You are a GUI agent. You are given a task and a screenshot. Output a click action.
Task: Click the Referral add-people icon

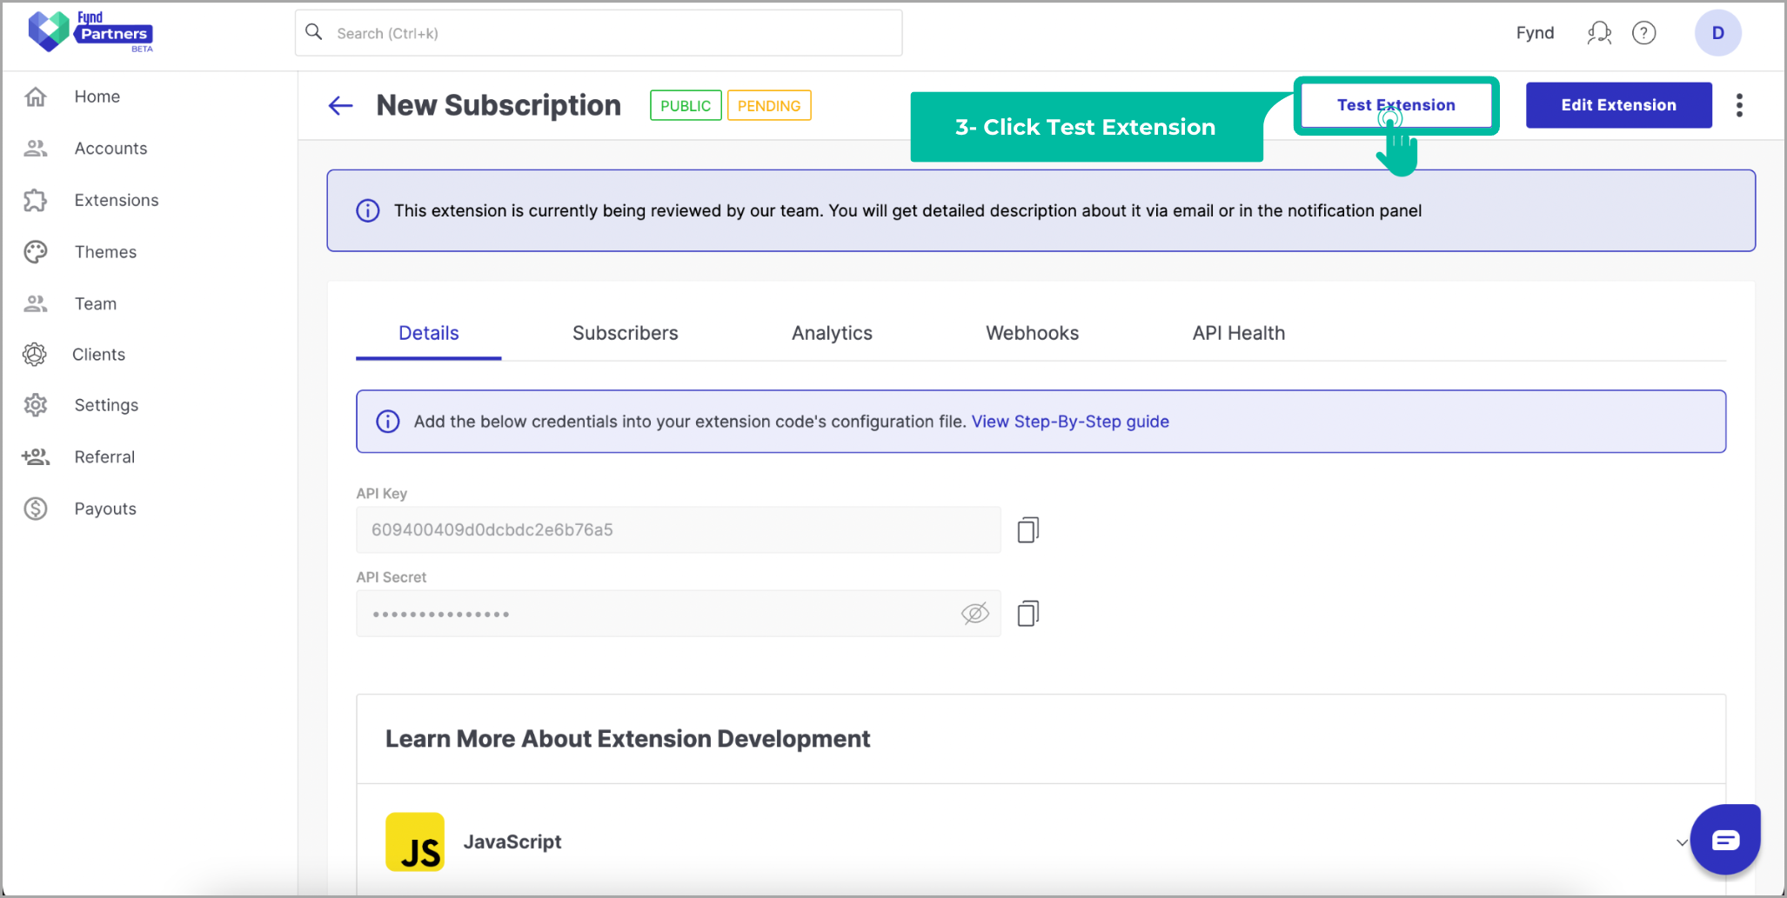click(x=36, y=456)
